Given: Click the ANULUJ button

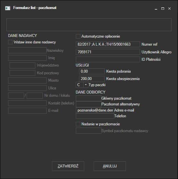Looking at the screenshot, I should 110,166.
